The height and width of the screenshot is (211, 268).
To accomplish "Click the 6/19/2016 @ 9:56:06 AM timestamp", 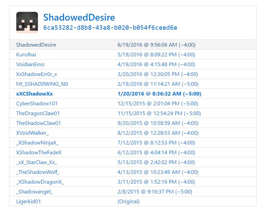I will click(x=157, y=45).
